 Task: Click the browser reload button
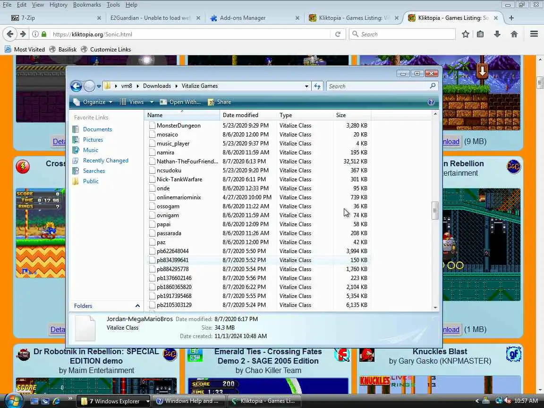pyautogui.click(x=338, y=34)
